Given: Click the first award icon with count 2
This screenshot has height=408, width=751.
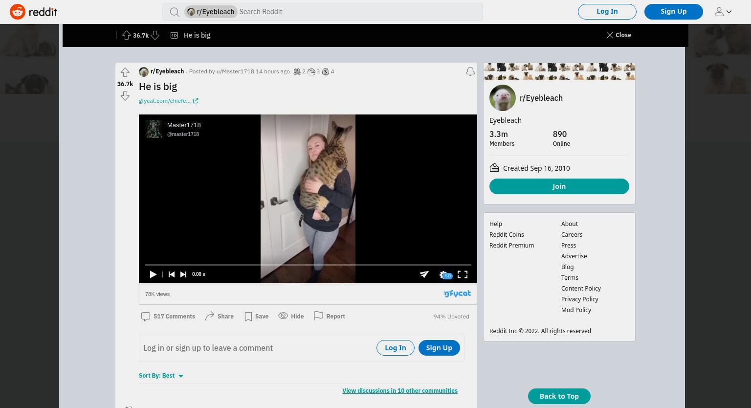Looking at the screenshot, I should coord(297,71).
